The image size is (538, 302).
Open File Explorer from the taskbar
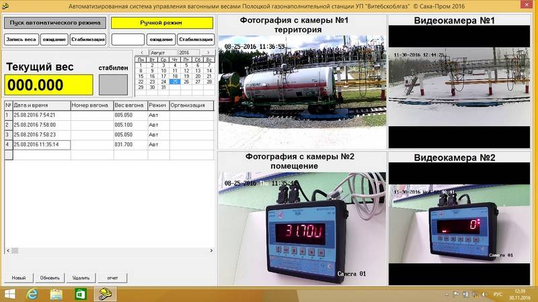pyautogui.click(x=56, y=294)
